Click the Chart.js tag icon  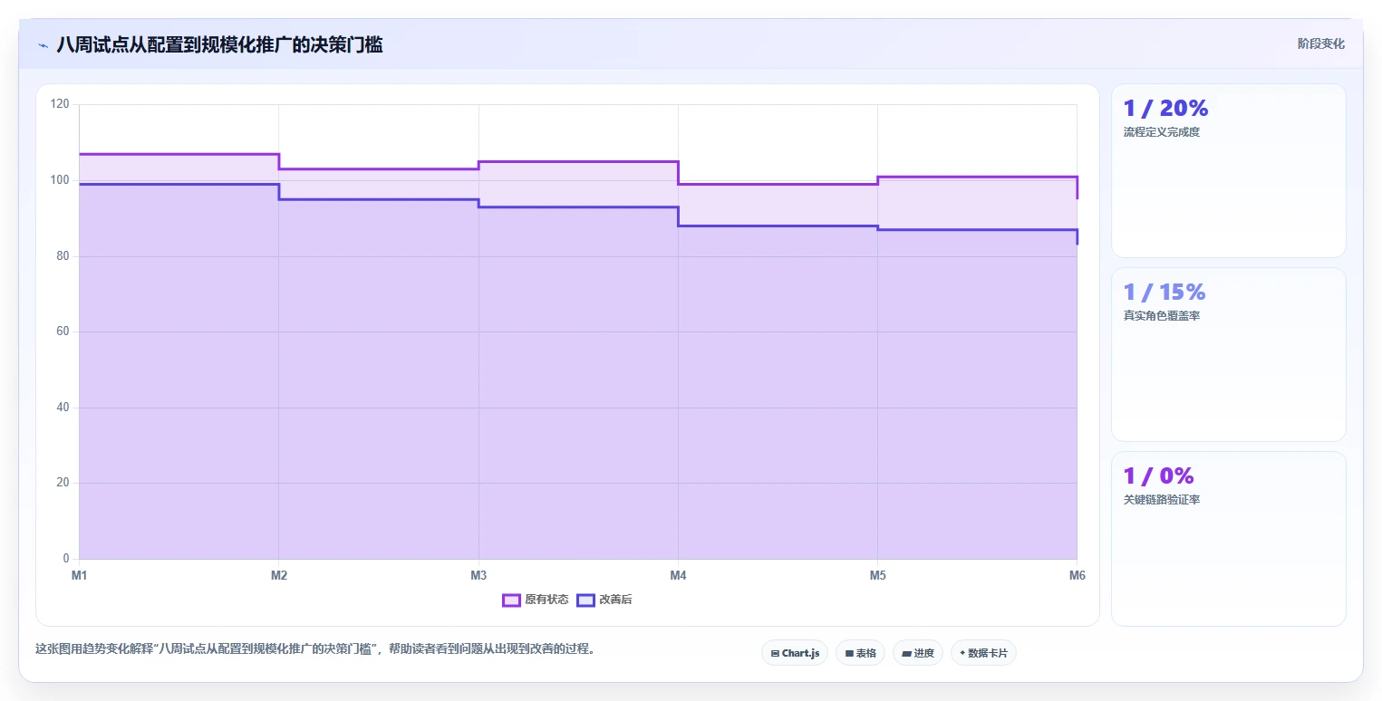pos(775,653)
